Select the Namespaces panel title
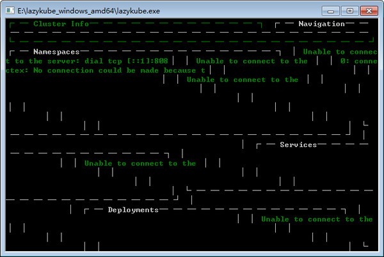The width and height of the screenshot is (384, 257). point(56,52)
